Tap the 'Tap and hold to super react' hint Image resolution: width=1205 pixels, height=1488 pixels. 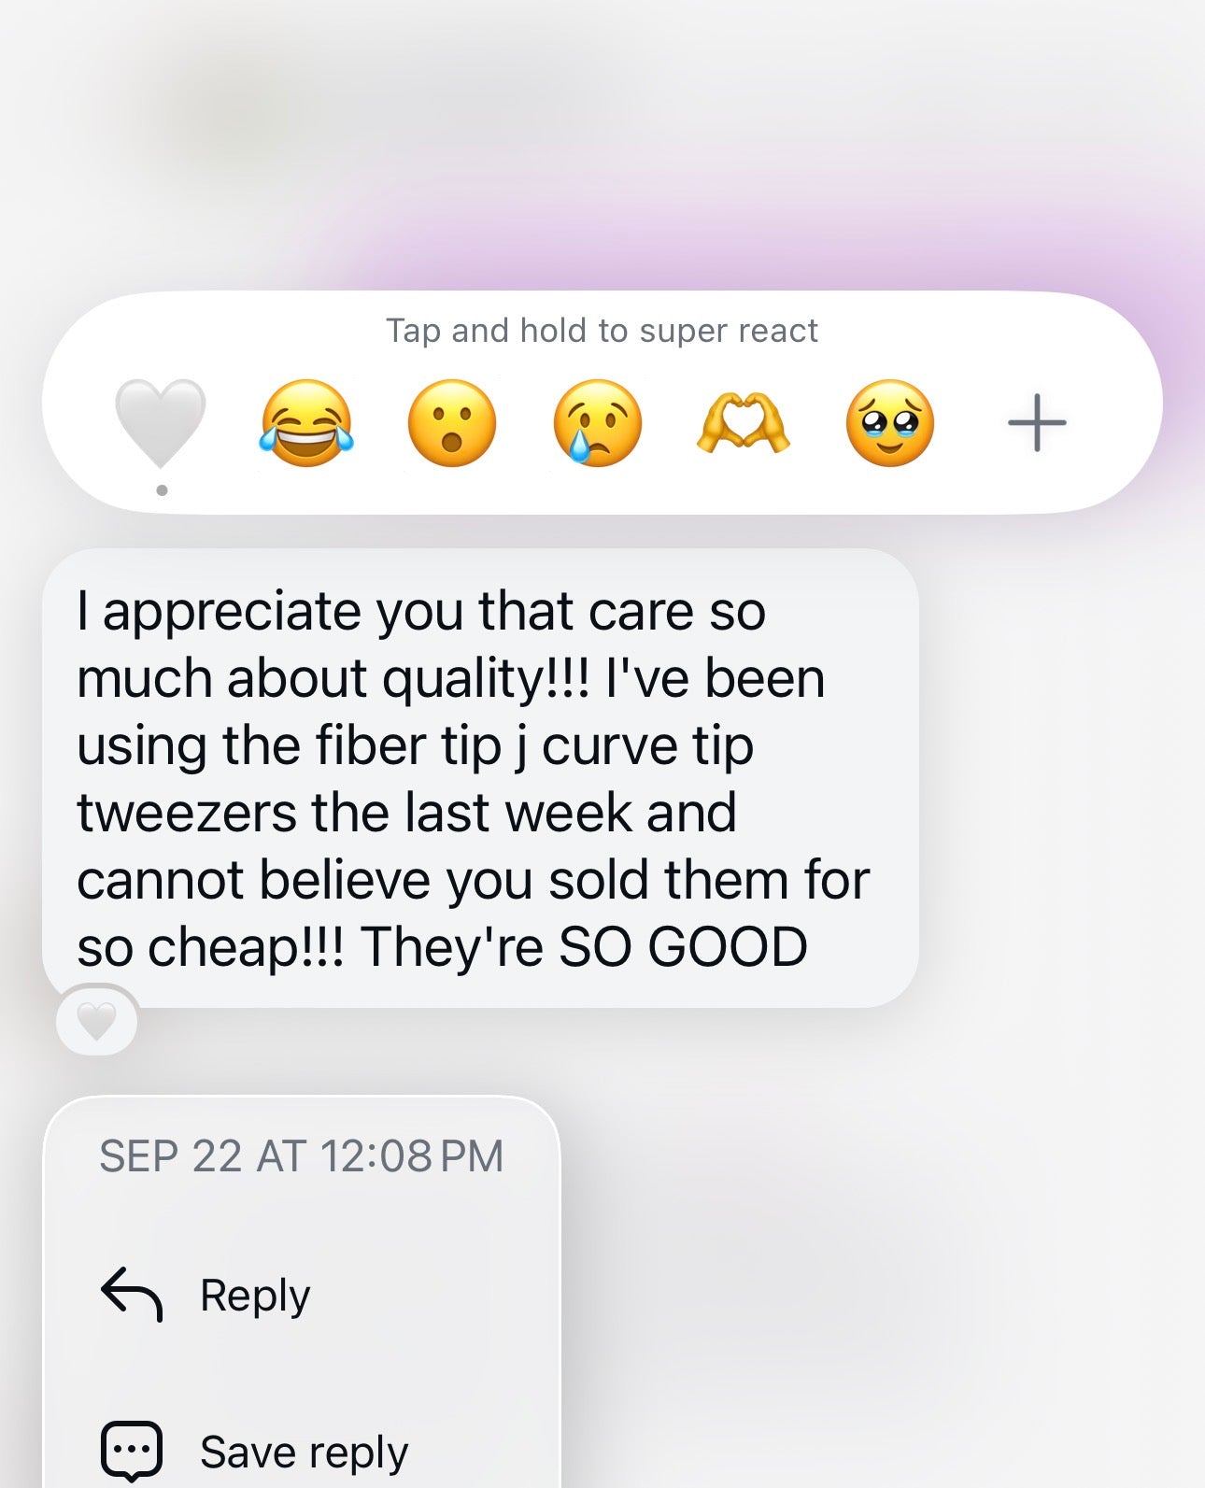click(602, 331)
